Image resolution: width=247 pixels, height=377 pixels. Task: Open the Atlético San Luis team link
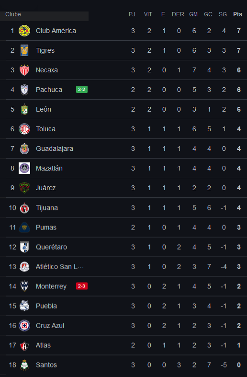(60, 267)
